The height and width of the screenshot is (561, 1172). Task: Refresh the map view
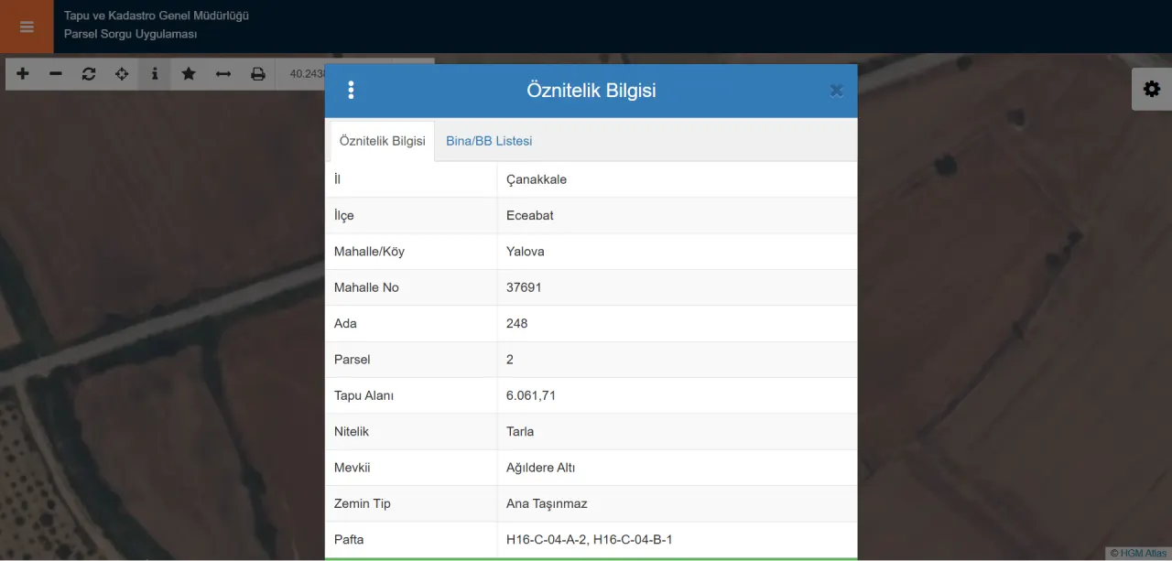pos(89,74)
